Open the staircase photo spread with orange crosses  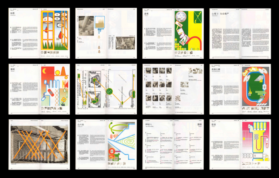pyautogui.click(x=39, y=145)
